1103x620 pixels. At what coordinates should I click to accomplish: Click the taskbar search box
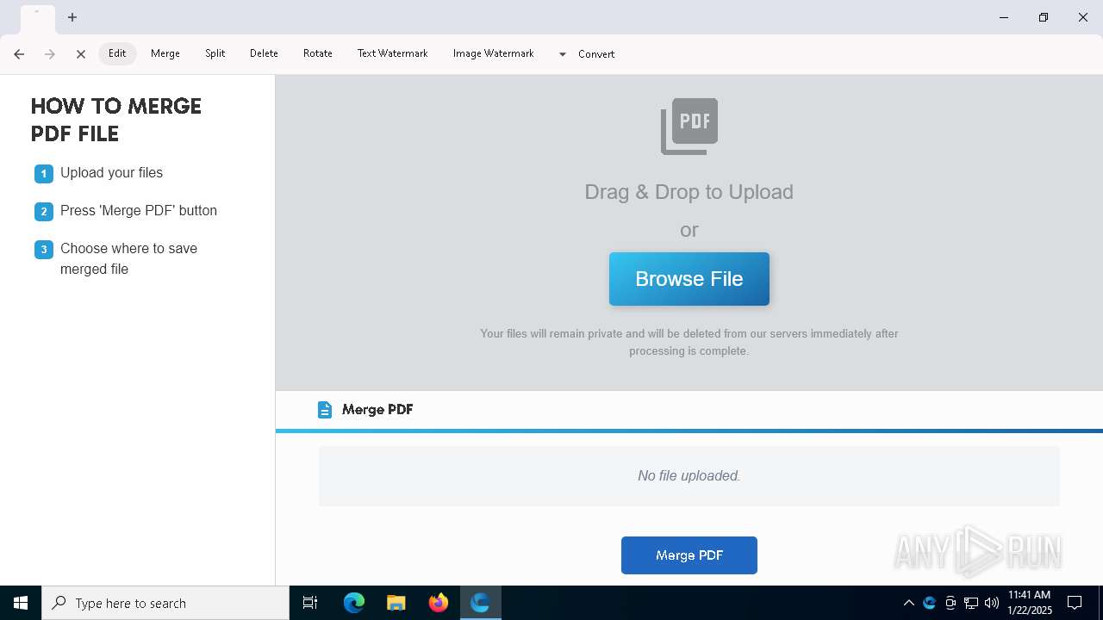click(x=165, y=603)
